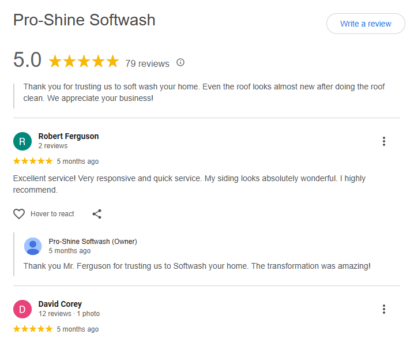Image resolution: width=414 pixels, height=342 pixels.
Task: Click the Pro-Shine Softwash page heading
Action: 84,20
